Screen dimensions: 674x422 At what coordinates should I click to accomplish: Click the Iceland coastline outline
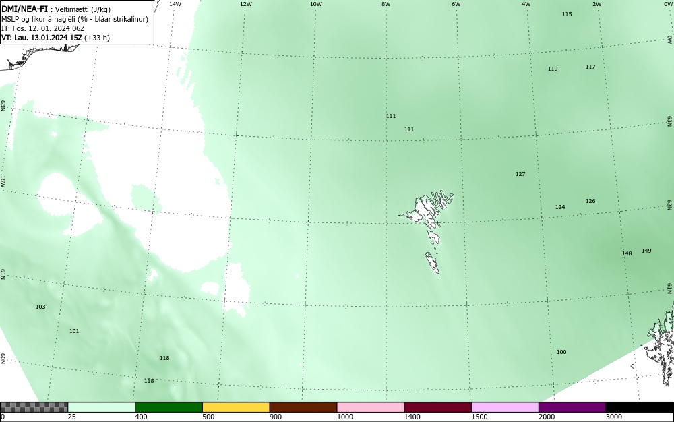point(41,56)
